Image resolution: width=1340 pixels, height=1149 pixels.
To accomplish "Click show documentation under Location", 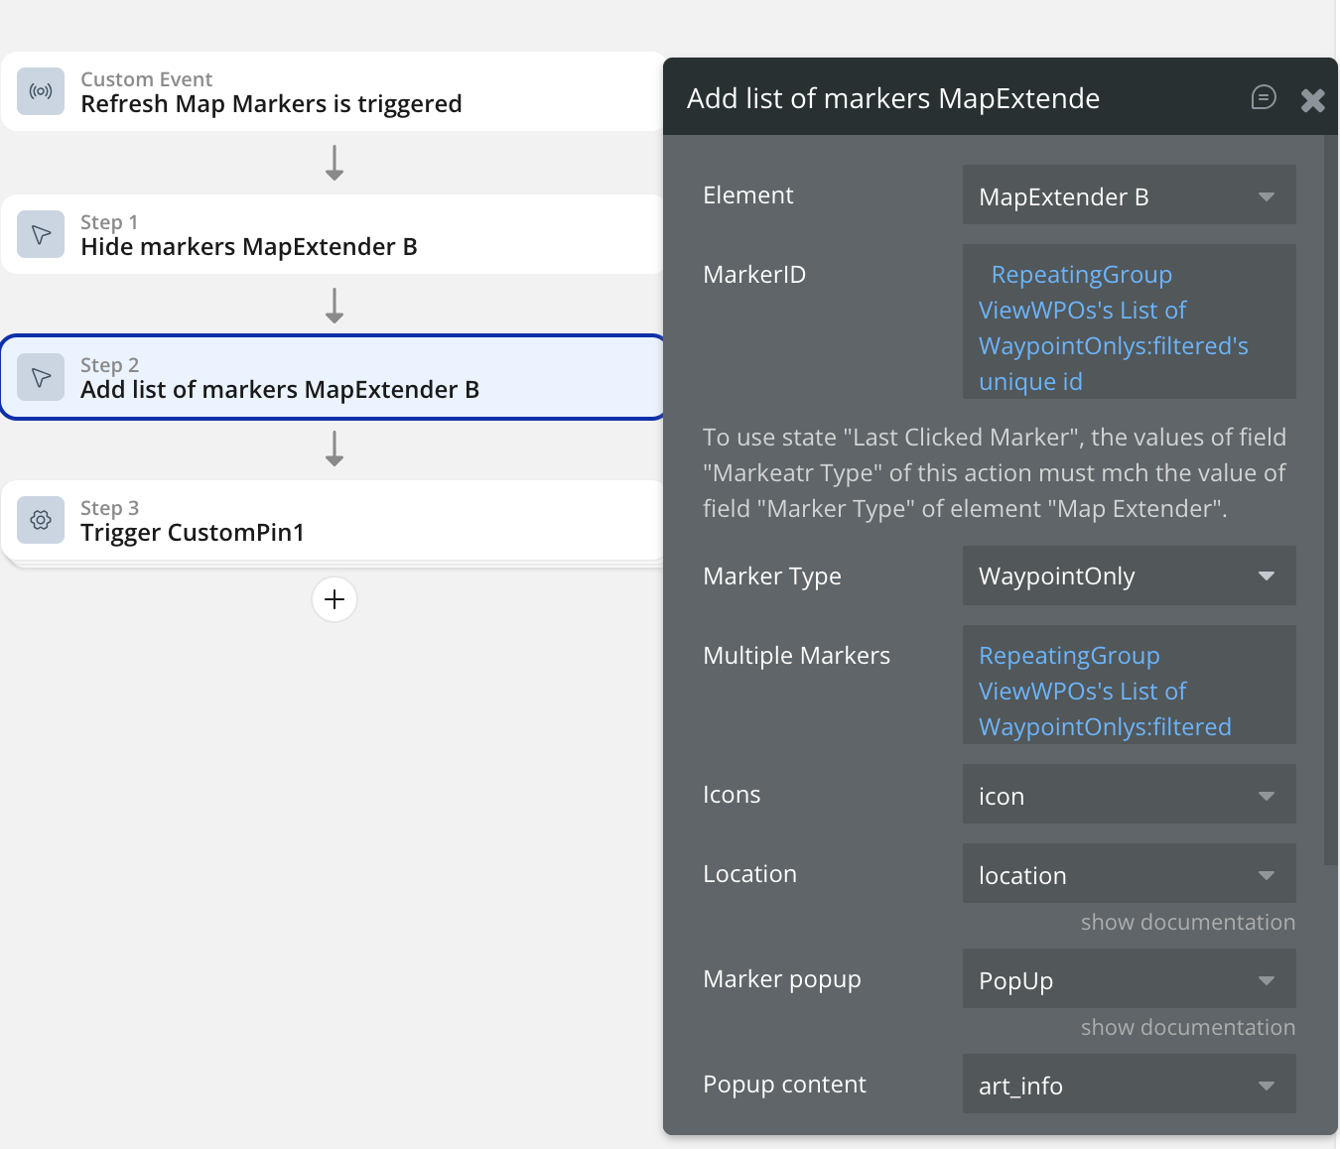I will pos(1187,922).
